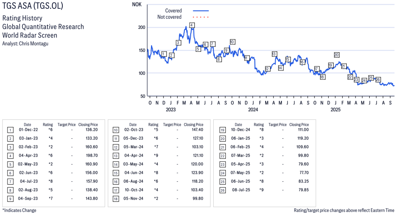Screen dimensions: 399x213
Task: Click the red dotted Not covered legend line
Action: click(201, 17)
